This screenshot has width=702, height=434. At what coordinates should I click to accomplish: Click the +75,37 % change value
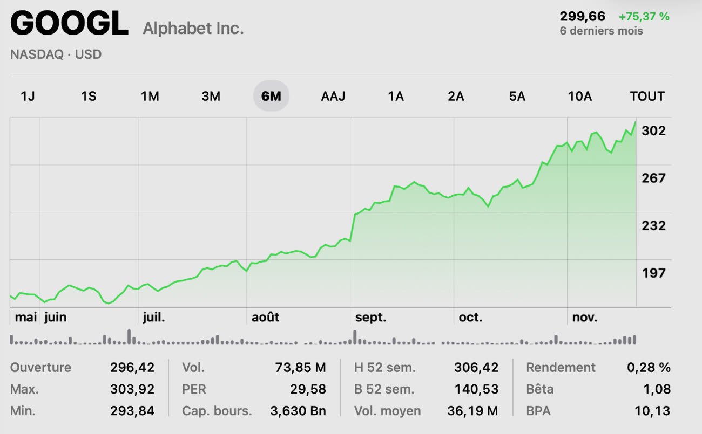(x=644, y=17)
